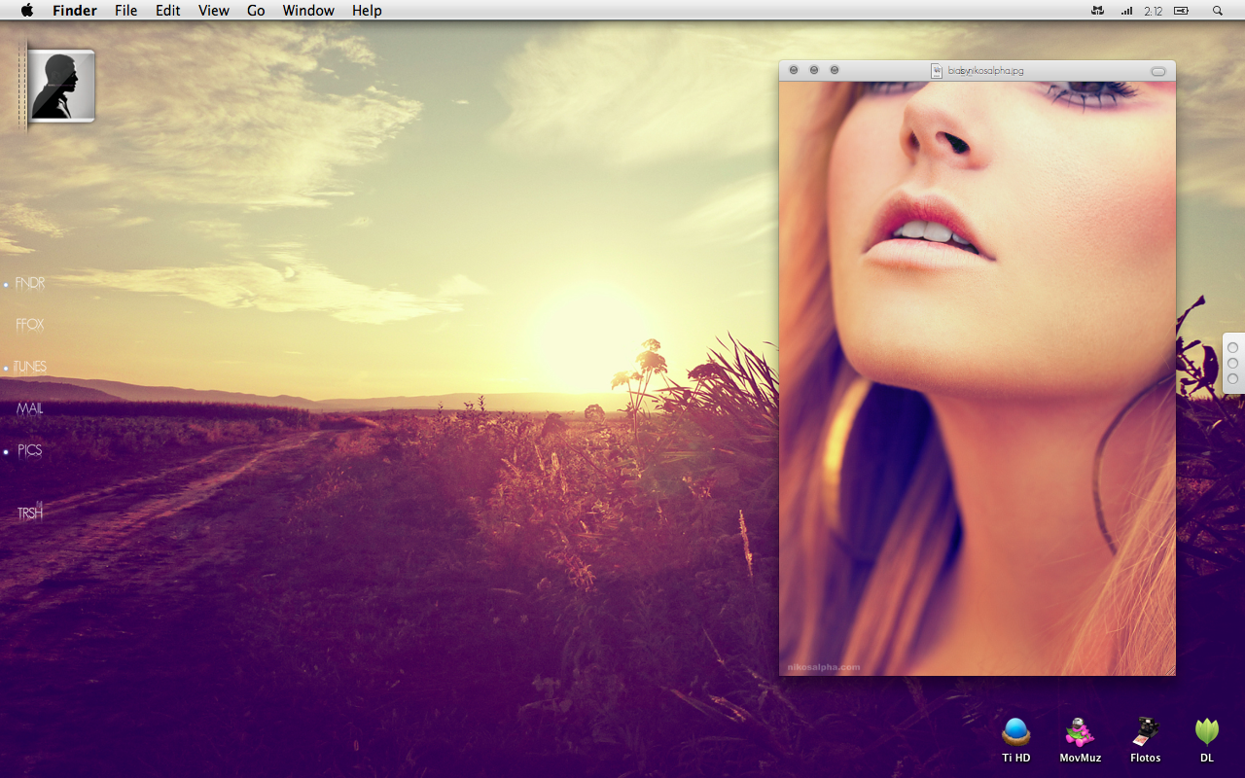Click the JPG file proxy icon in title bar

click(x=937, y=71)
